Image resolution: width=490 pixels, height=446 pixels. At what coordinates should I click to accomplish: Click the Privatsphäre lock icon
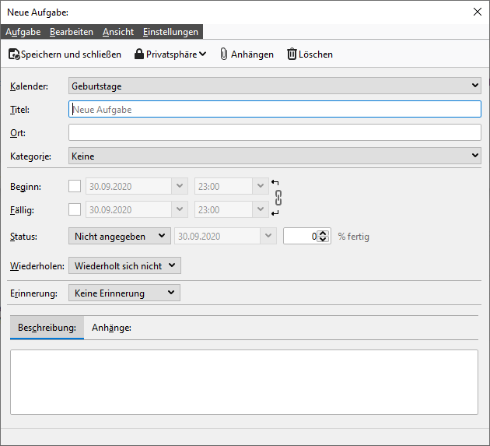coord(139,54)
